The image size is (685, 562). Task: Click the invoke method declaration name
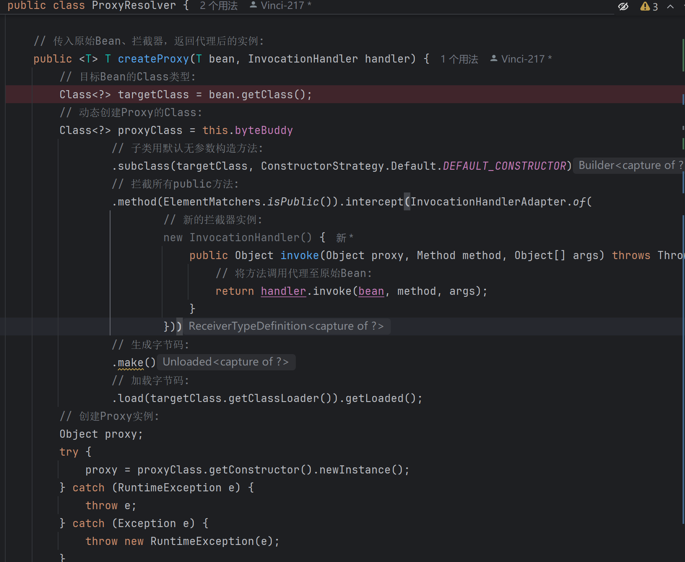click(299, 255)
